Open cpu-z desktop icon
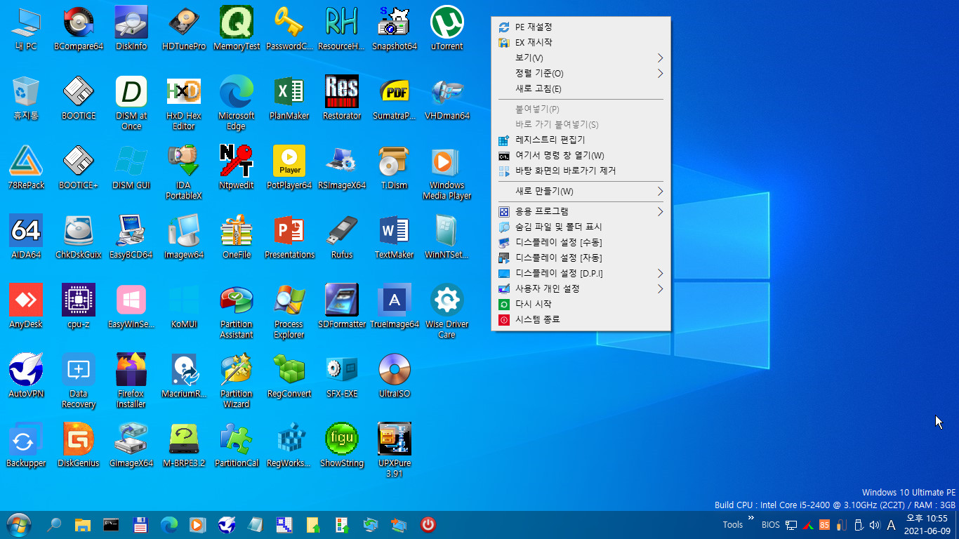 79,307
